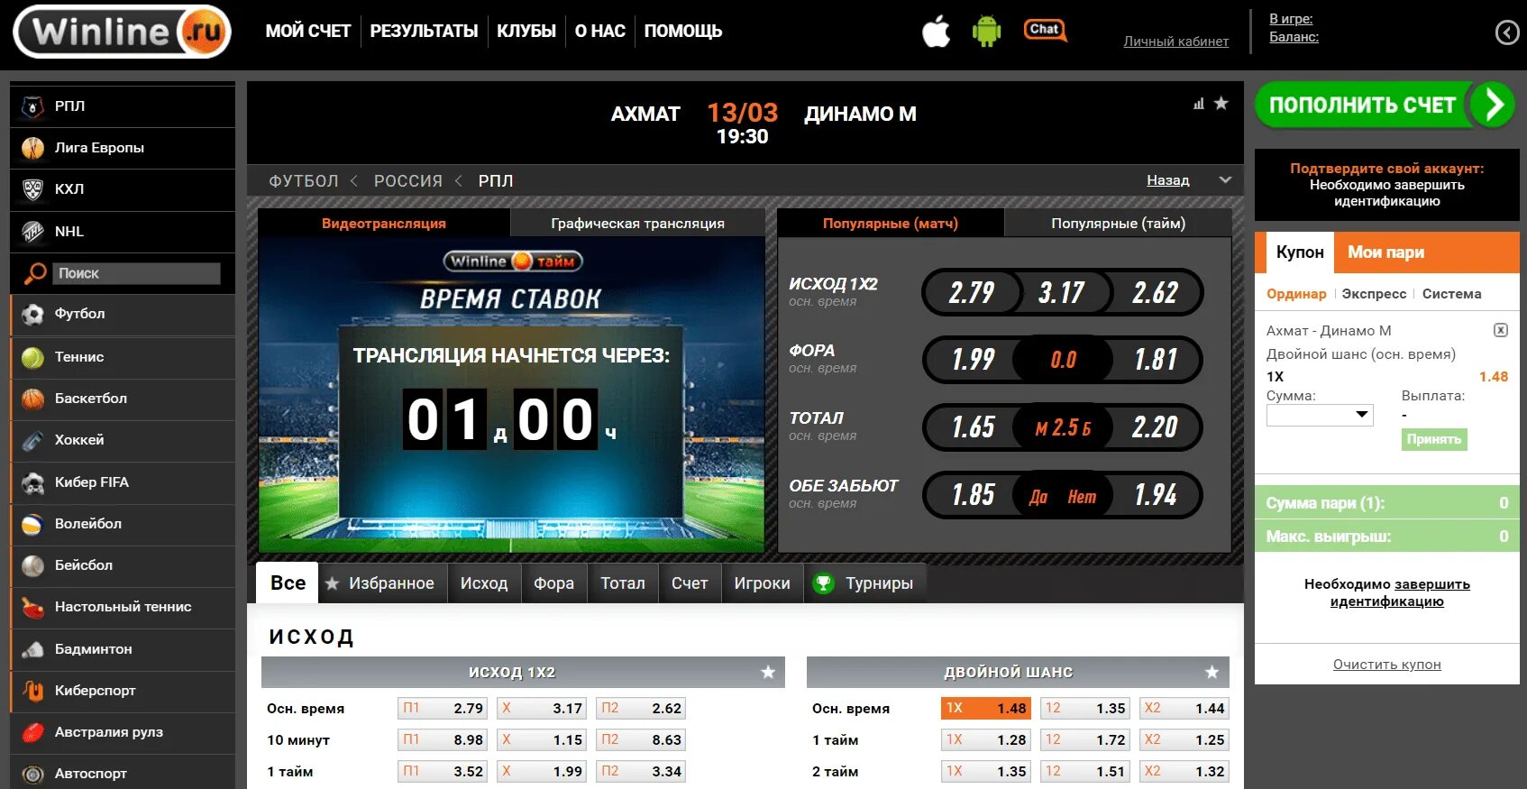Select П1 2.79 main time odds
Viewport: 1527px width, 789px height.
(x=442, y=709)
